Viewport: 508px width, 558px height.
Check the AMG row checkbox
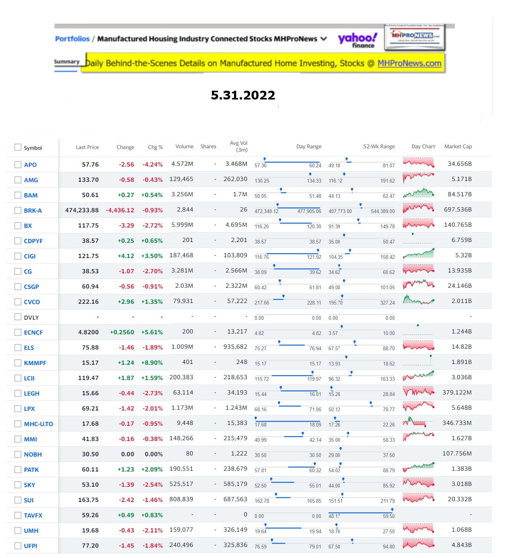[x=18, y=180]
